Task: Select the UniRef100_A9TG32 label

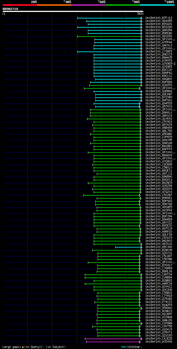Action: point(159,244)
